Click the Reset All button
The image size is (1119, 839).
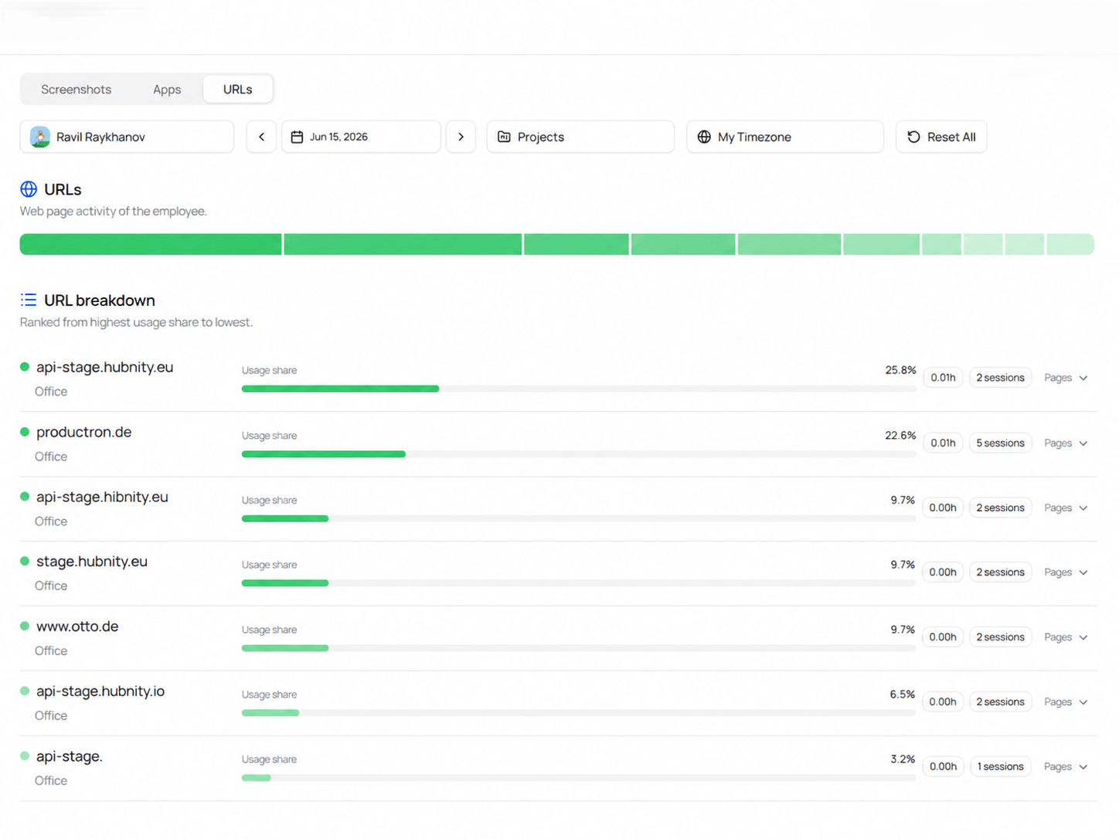[941, 137]
